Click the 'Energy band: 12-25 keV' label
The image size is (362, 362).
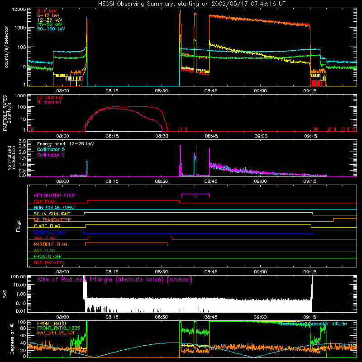pyautogui.click(x=66, y=144)
